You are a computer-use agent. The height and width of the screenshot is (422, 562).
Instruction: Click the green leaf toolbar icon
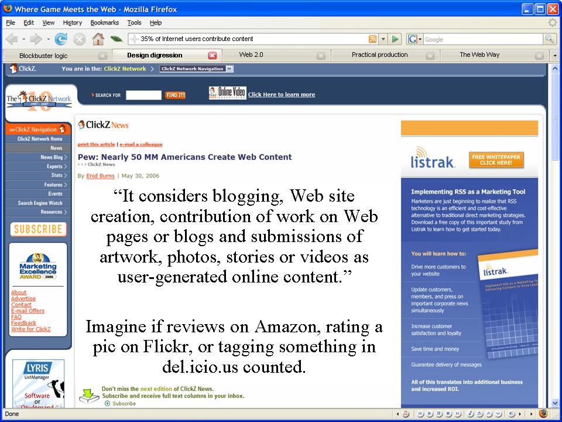[x=116, y=39]
